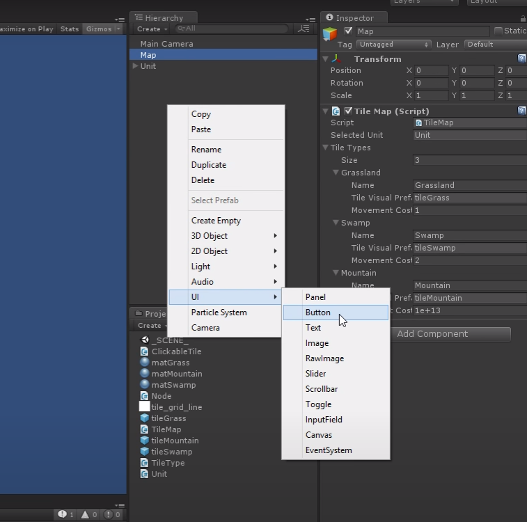Open the Tag dropdown set to Untagged
Viewport: 527px width, 522px height.
coord(393,45)
